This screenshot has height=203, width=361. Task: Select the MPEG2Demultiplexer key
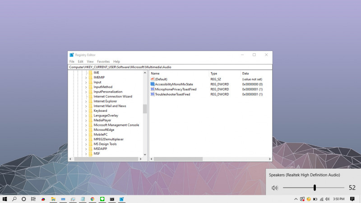pyautogui.click(x=108, y=139)
